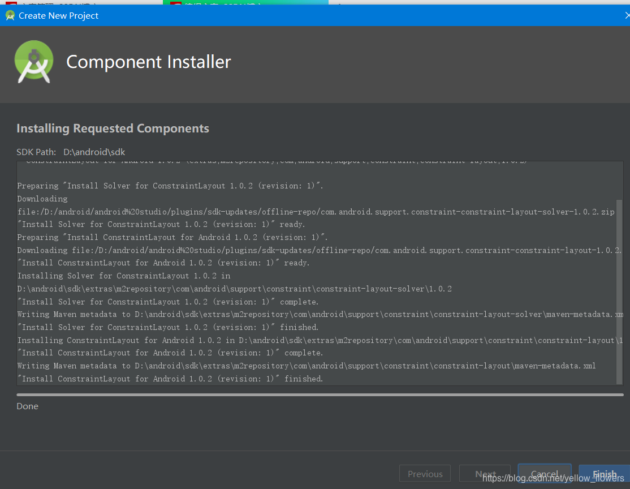Click log path ending constraint-layout-solver\1.0.2
Viewport: 630px width, 489px height.
(x=235, y=289)
